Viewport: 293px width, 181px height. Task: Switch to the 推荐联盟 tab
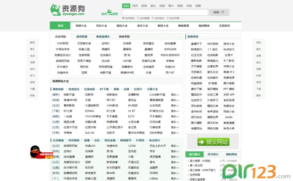[82, 36]
